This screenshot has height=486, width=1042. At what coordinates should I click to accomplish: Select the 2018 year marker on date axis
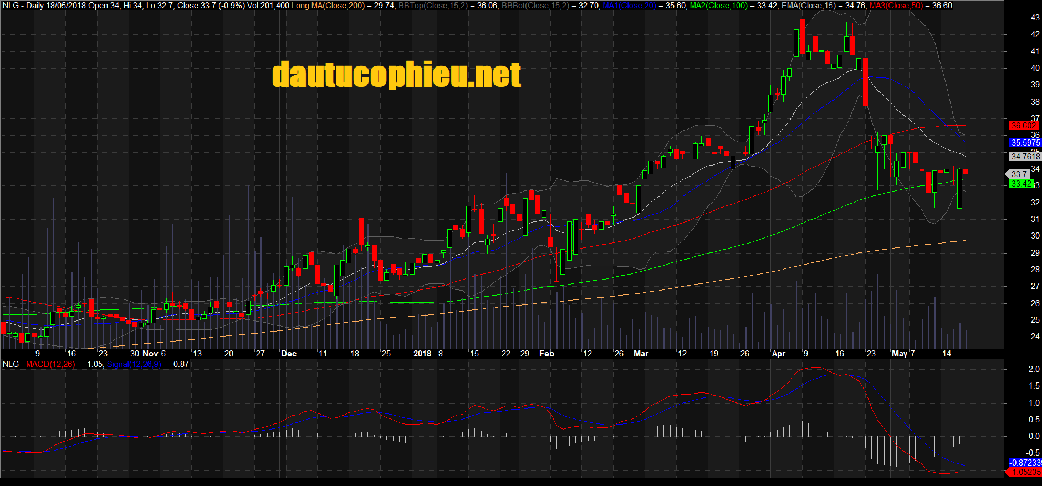[422, 354]
